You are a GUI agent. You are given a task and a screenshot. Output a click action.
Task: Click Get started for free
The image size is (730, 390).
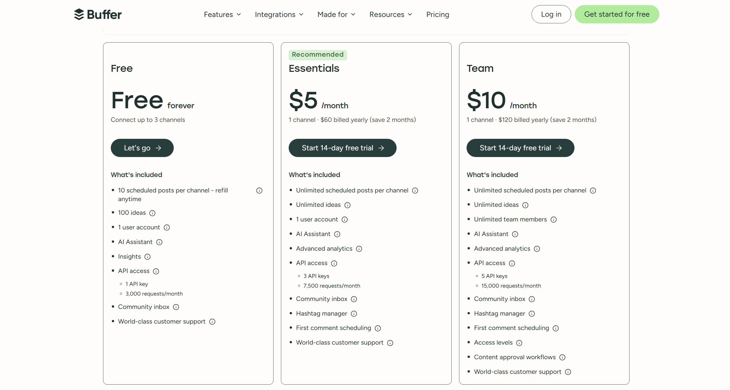coord(617,14)
